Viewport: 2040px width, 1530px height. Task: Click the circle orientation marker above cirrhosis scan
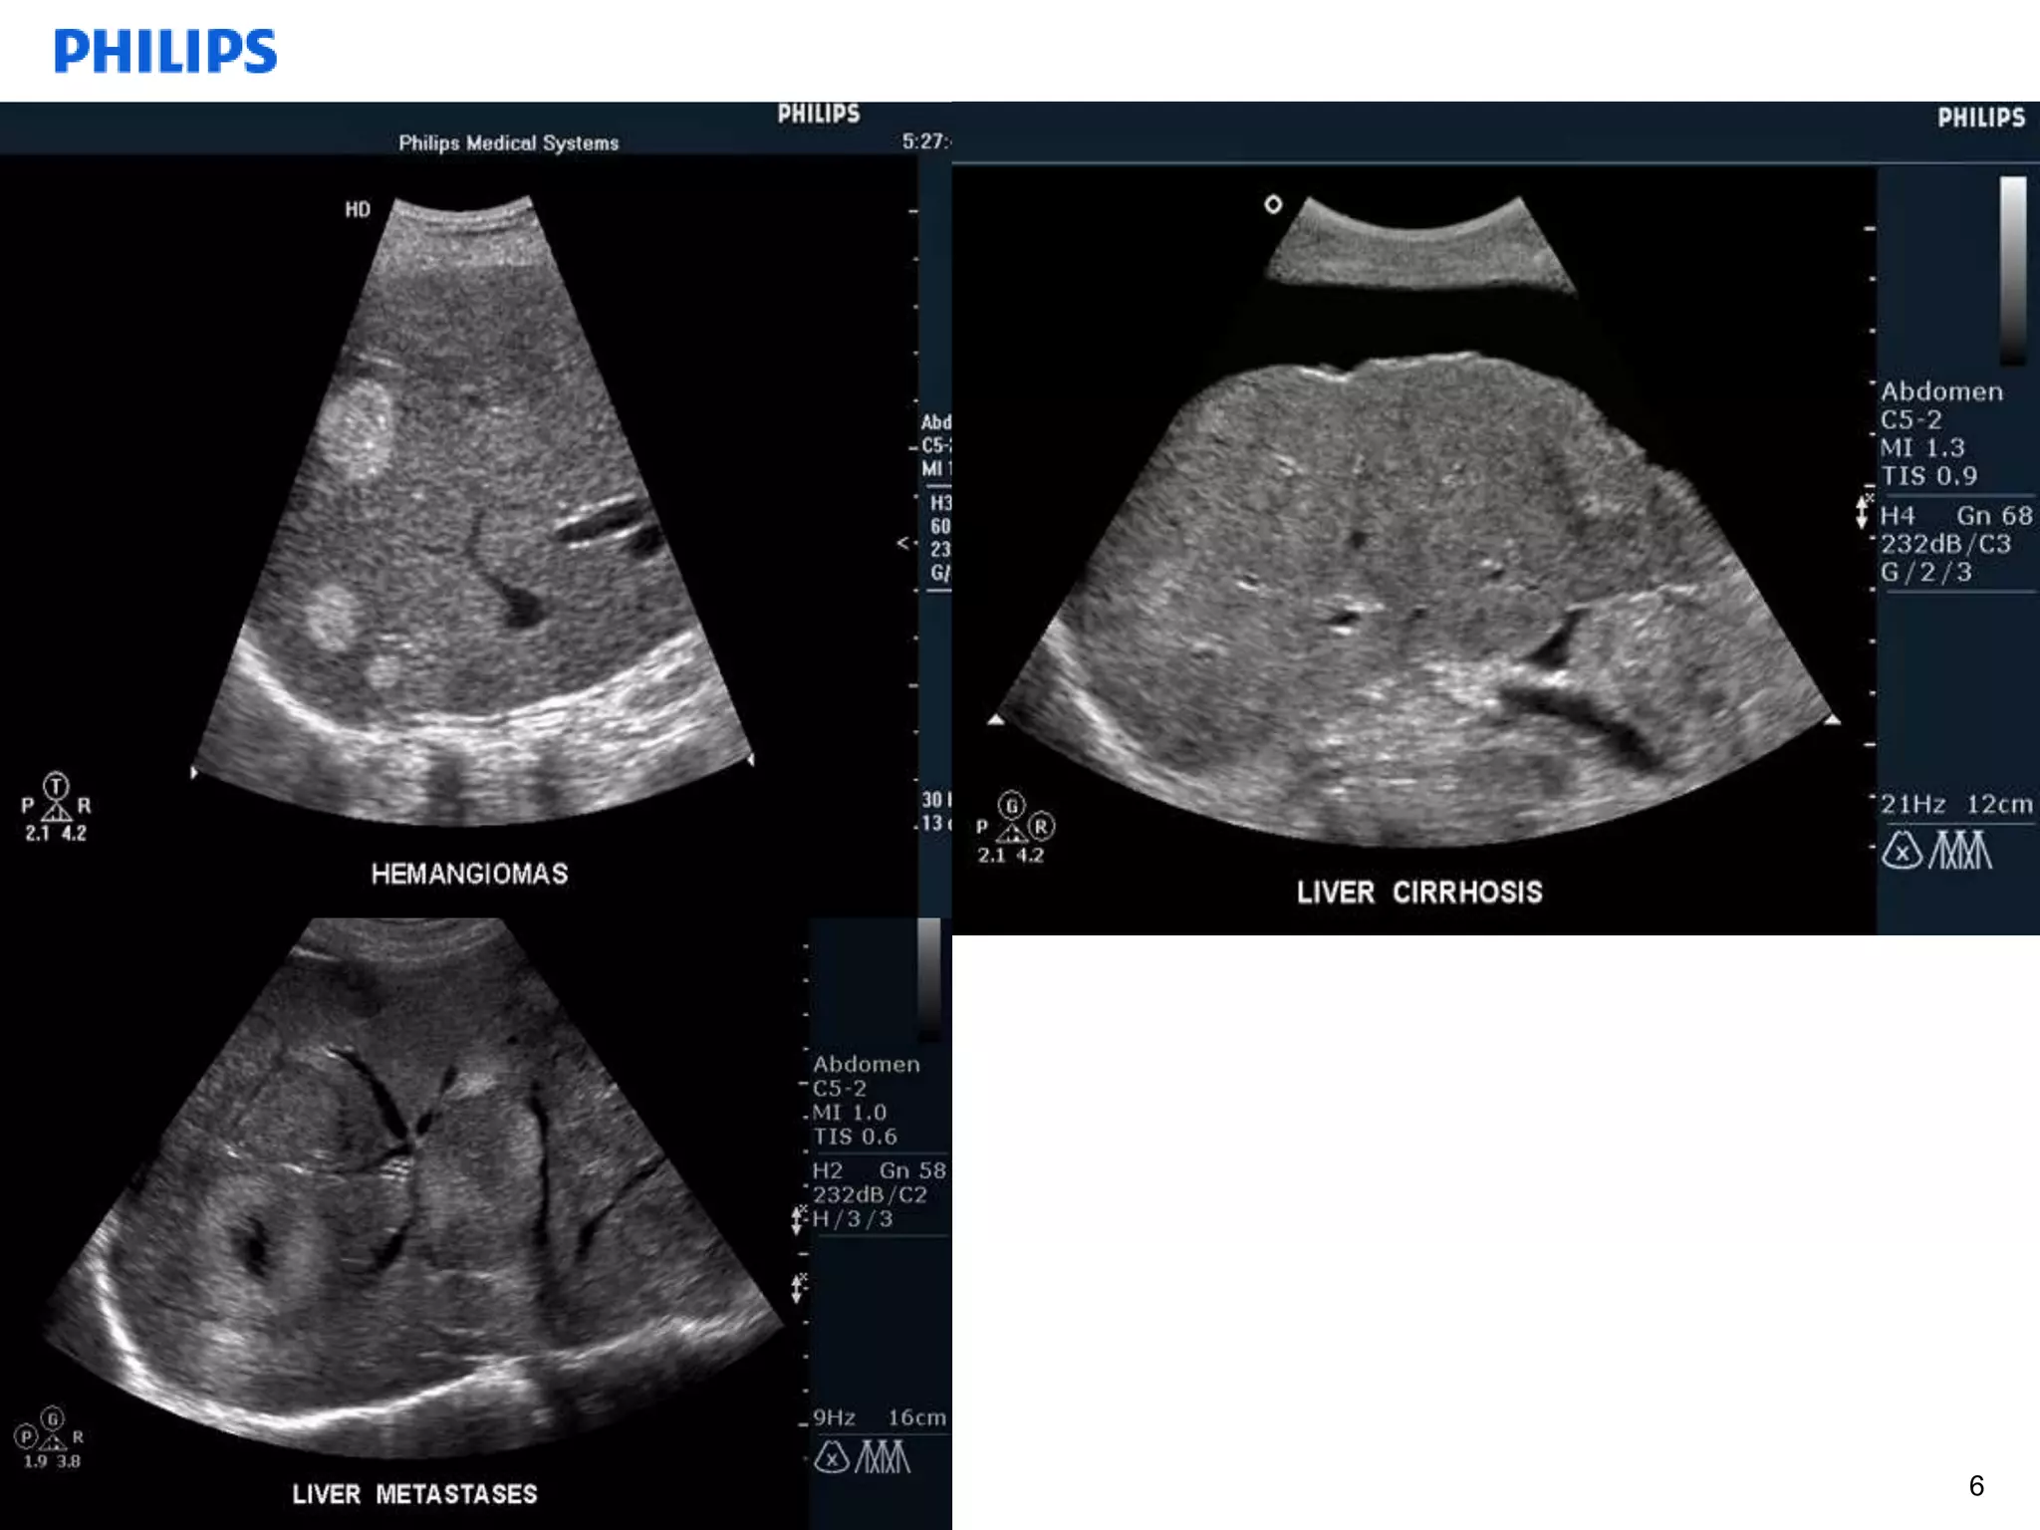pyautogui.click(x=1273, y=204)
